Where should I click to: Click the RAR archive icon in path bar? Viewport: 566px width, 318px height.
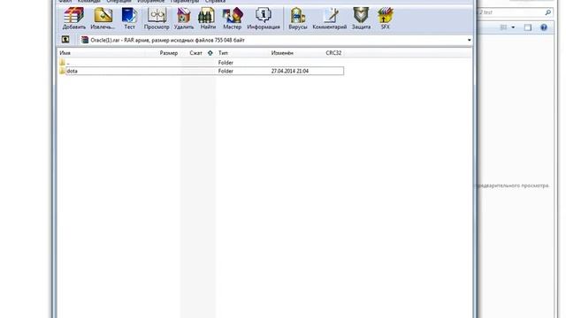(85, 40)
